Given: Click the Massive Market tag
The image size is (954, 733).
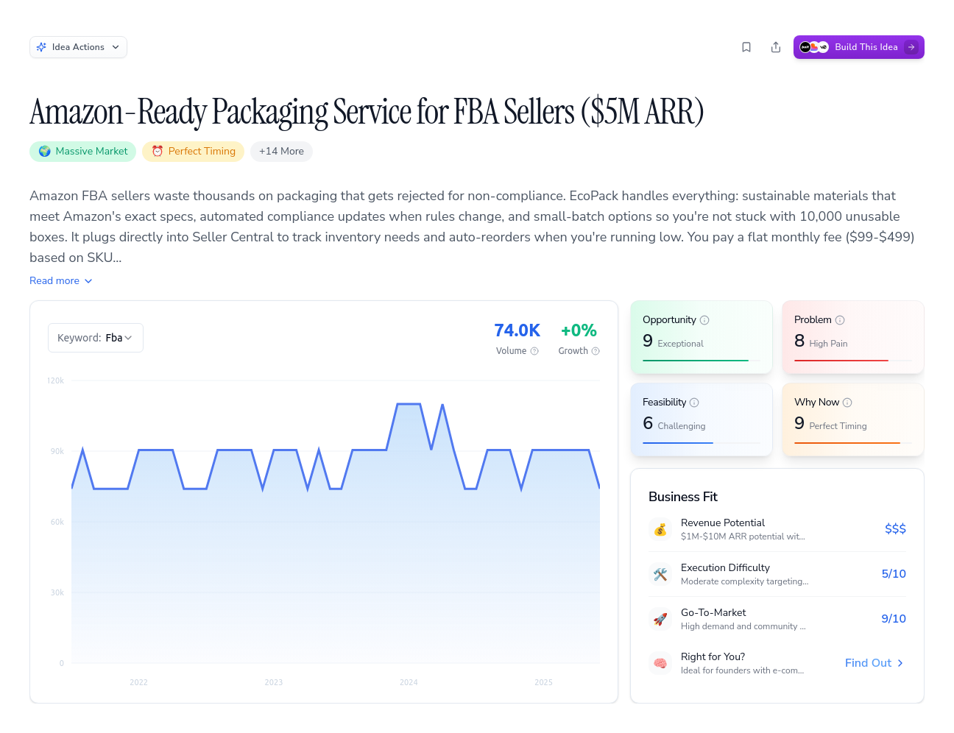Looking at the screenshot, I should point(82,151).
